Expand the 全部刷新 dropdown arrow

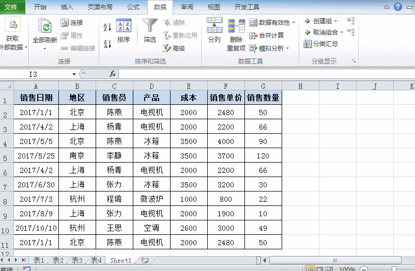point(45,49)
